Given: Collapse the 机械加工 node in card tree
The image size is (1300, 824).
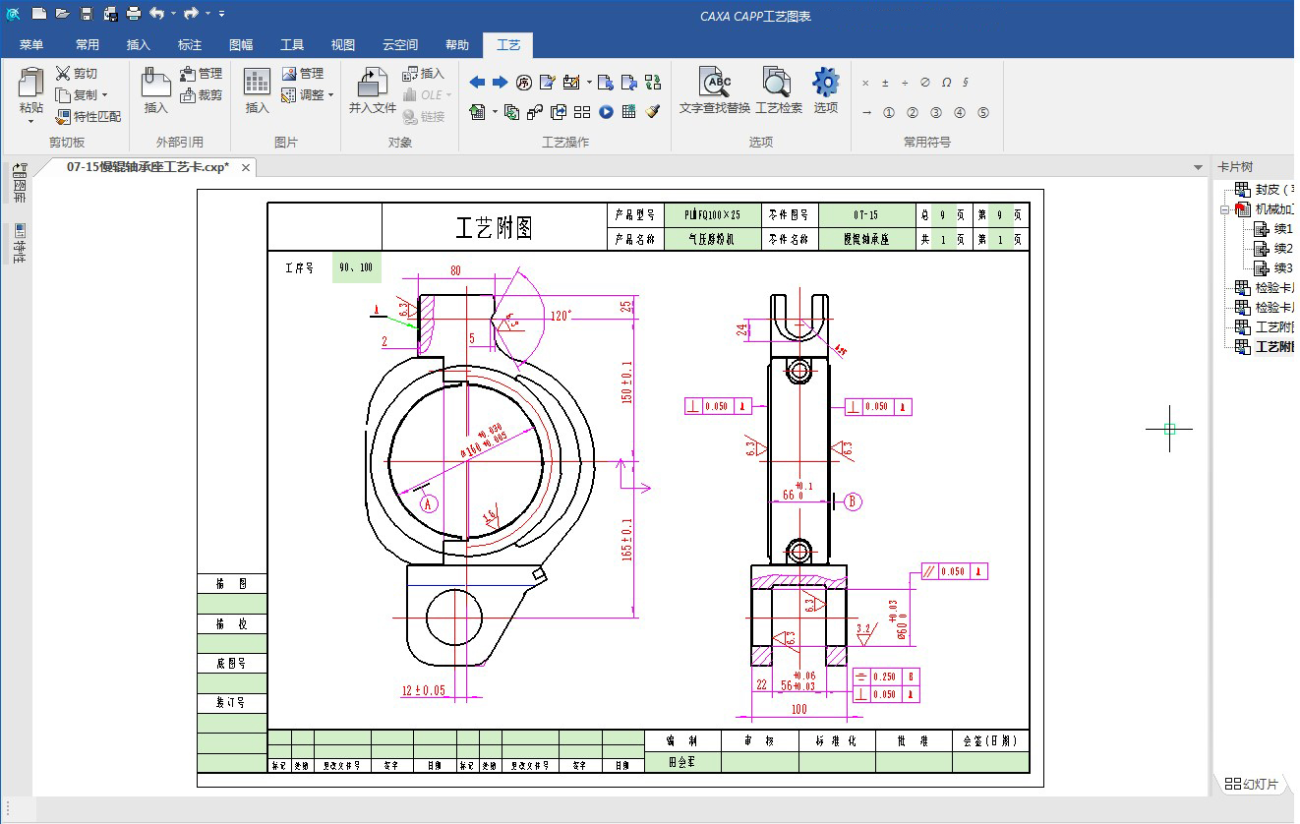Looking at the screenshot, I should click(1225, 209).
